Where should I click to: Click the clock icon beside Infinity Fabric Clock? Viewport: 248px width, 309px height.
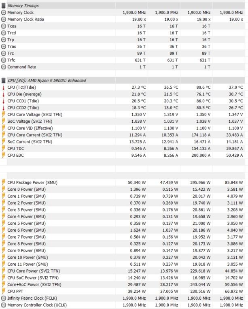pyautogui.click(x=4, y=298)
